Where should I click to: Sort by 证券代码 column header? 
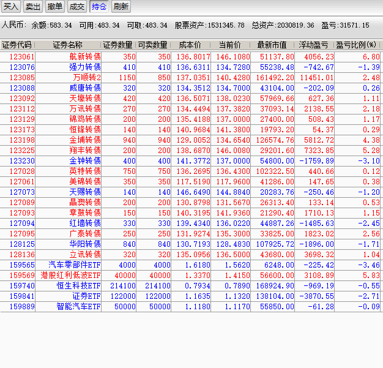point(17,45)
